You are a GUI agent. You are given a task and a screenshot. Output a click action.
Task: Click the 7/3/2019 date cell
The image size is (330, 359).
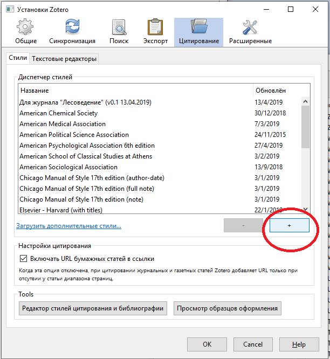[x=267, y=124]
